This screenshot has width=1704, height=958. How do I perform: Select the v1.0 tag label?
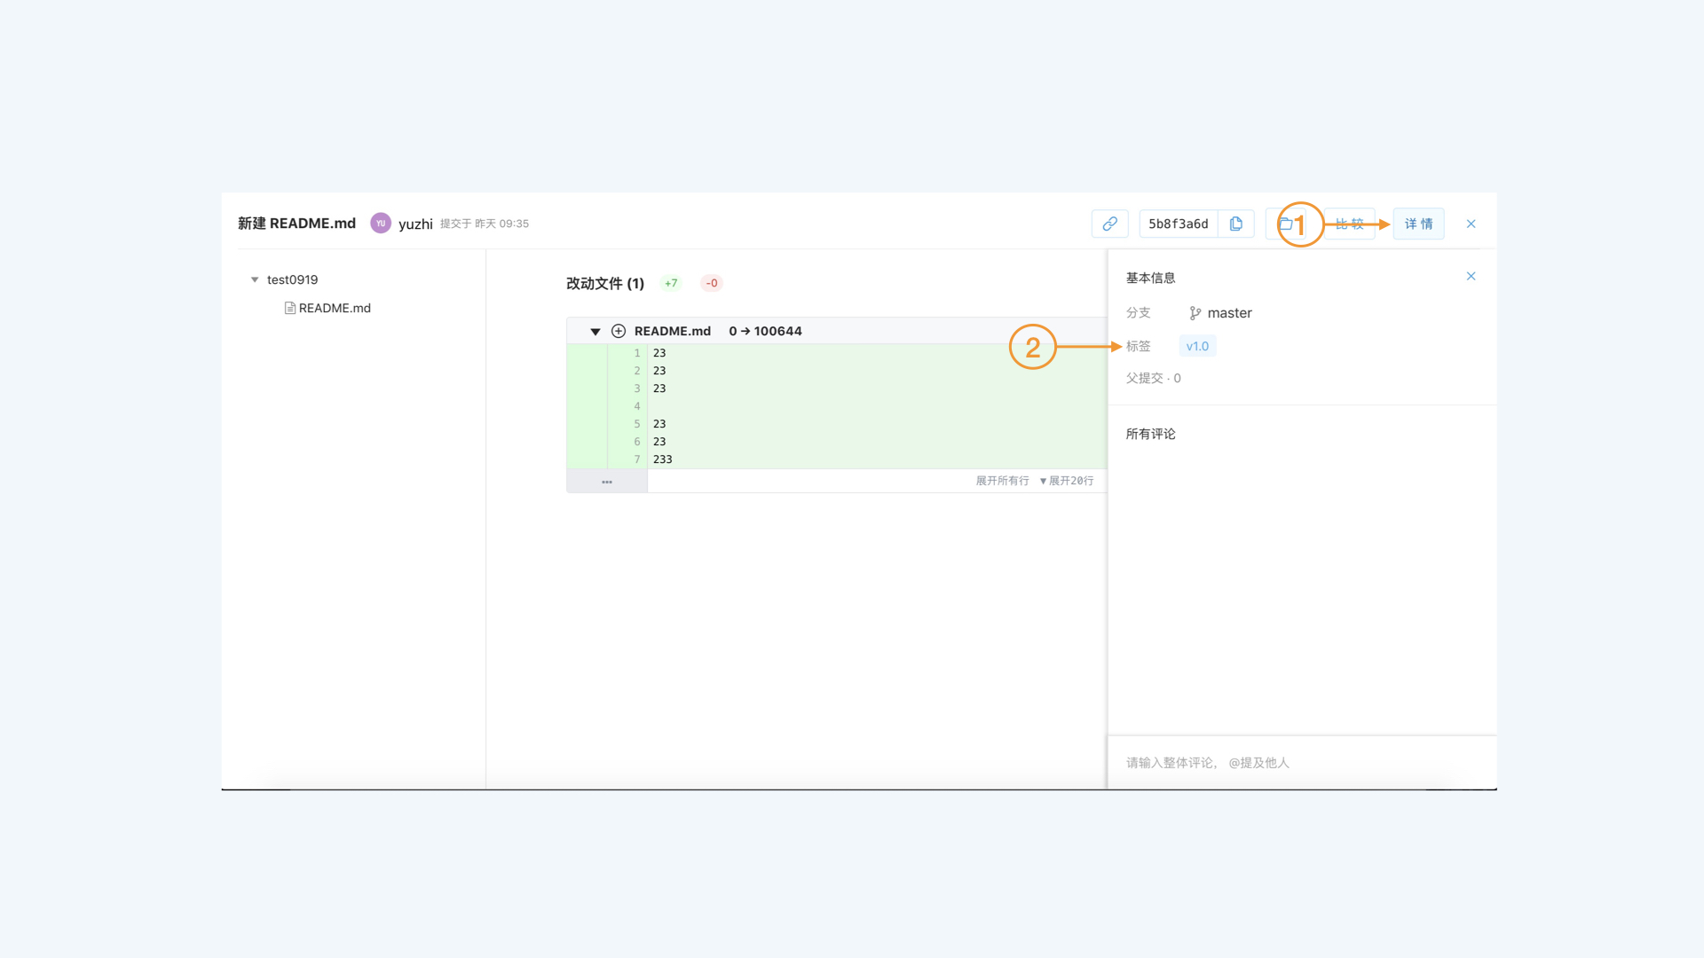coord(1197,346)
